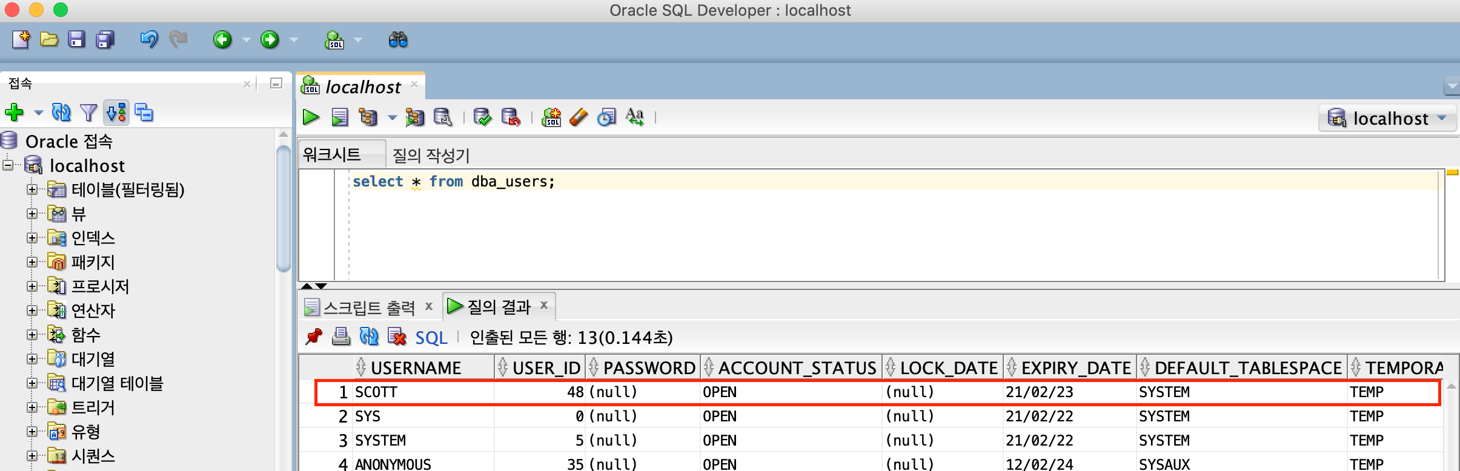The width and height of the screenshot is (1460, 471).
Task: Expand the 트리거 tree node
Action: click(x=32, y=407)
